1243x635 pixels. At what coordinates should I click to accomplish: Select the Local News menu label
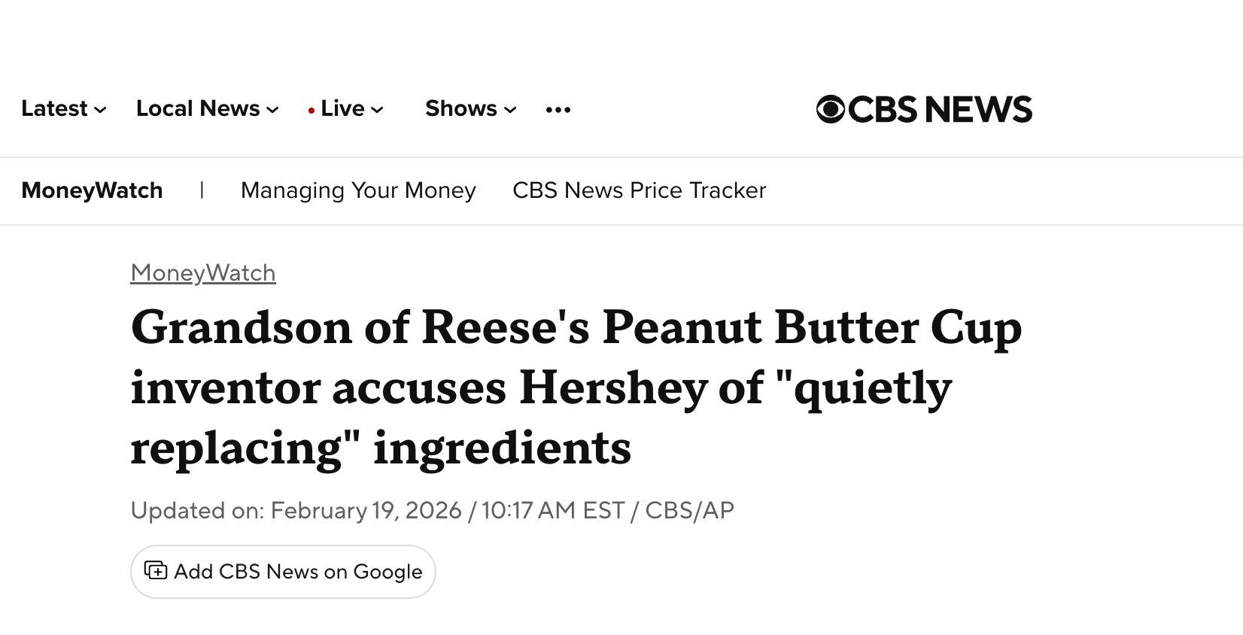pos(198,108)
